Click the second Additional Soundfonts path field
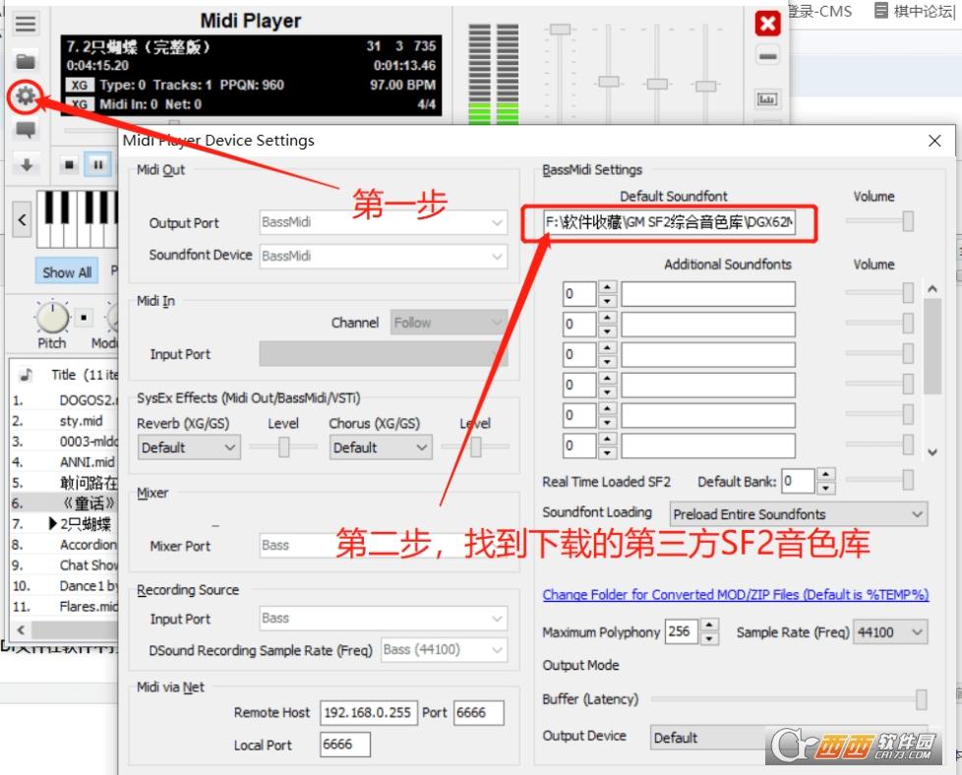 point(708,324)
